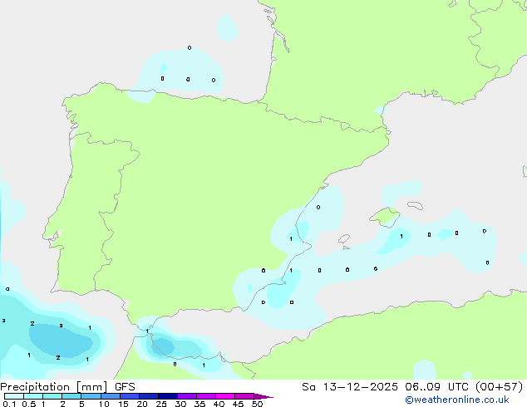
Task: Click legend number '20'
Action: pyautogui.click(x=142, y=404)
